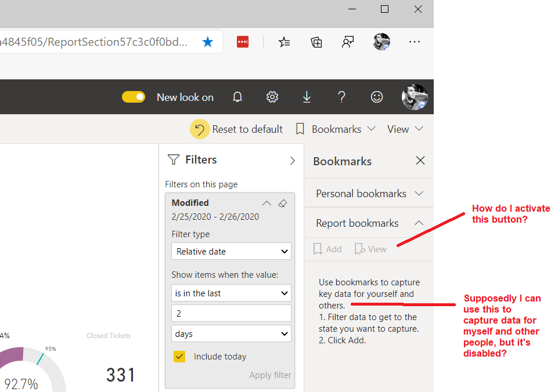
Task: Open the Power BI help question mark
Action: tap(341, 97)
